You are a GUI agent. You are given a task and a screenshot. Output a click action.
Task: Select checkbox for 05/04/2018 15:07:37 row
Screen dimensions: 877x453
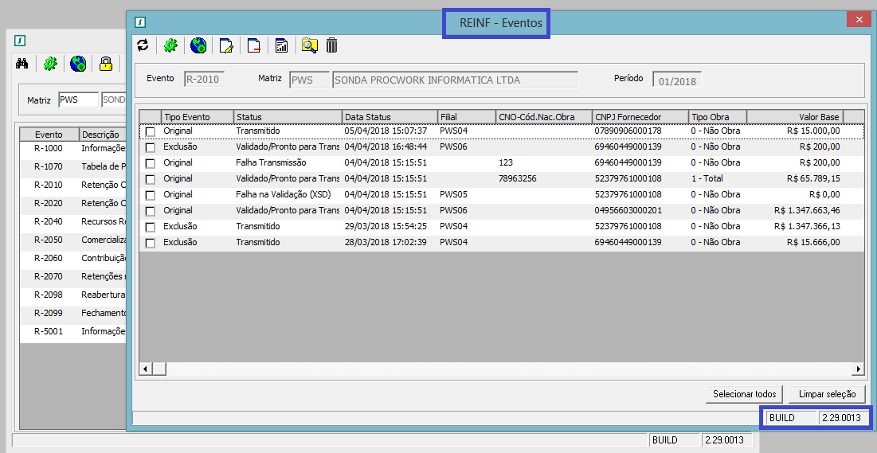[150, 131]
